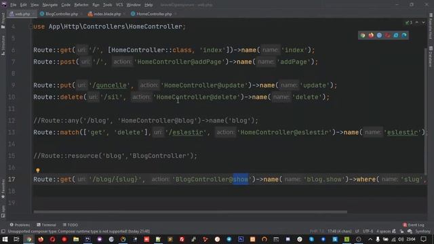
Task: Switch to BlogController.php tab
Action: [x=62, y=14]
